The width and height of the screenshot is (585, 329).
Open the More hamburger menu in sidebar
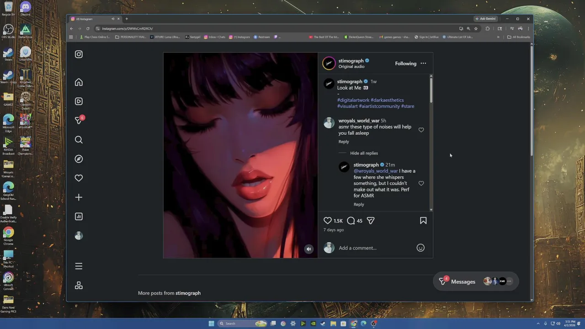tap(79, 266)
